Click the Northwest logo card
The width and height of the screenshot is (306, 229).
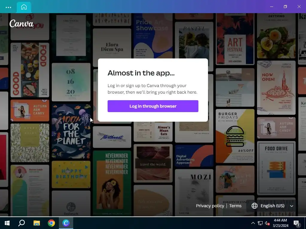pos(112,137)
